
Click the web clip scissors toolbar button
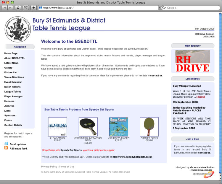coord(26,8)
